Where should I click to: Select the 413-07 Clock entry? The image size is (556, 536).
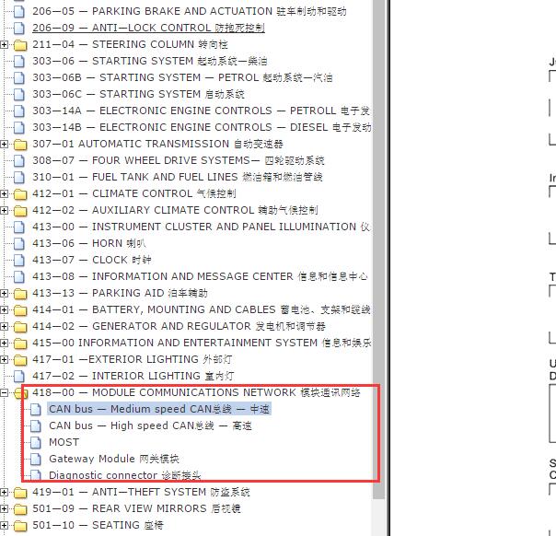(x=92, y=260)
